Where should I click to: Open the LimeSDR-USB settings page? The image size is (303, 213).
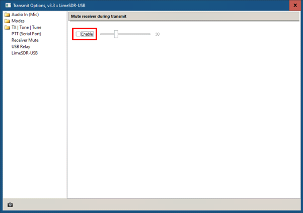coord(25,53)
